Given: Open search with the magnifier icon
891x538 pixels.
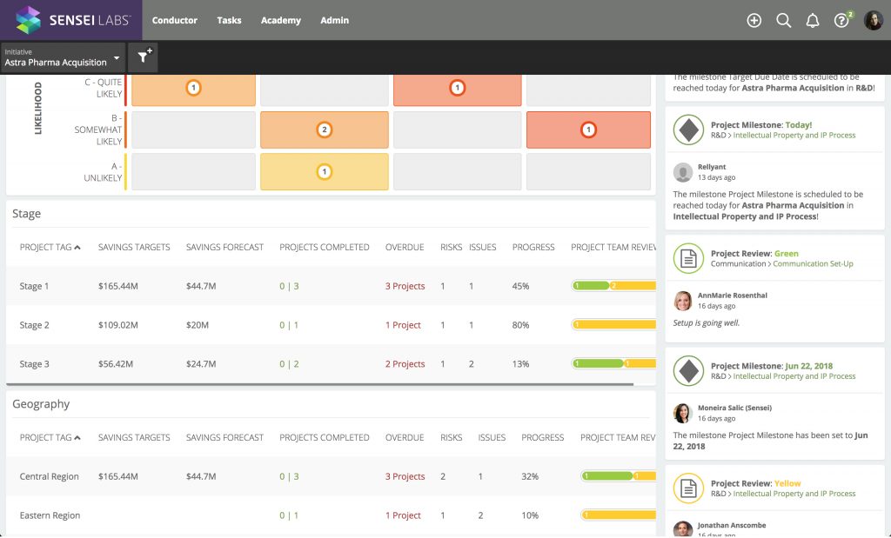Looking at the screenshot, I should [783, 21].
